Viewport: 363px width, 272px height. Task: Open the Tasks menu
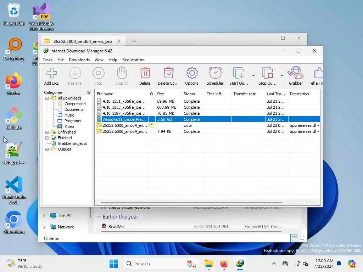click(x=48, y=60)
